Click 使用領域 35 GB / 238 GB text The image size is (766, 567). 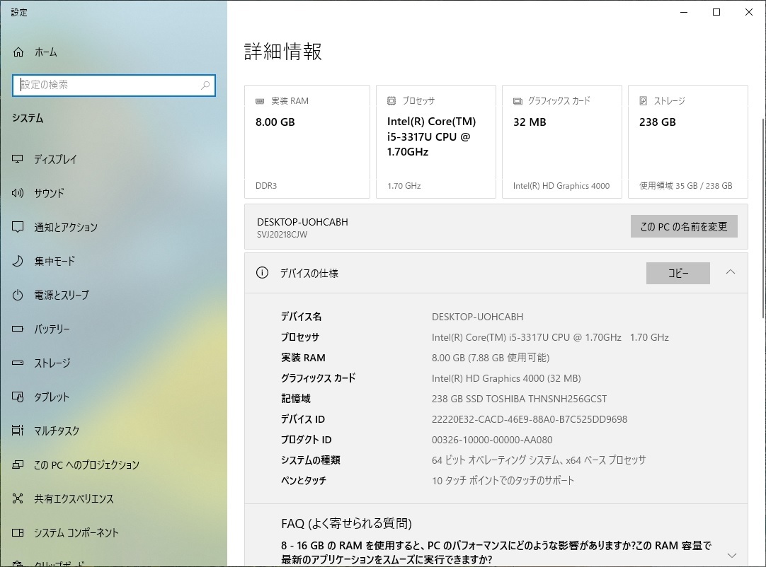(686, 186)
